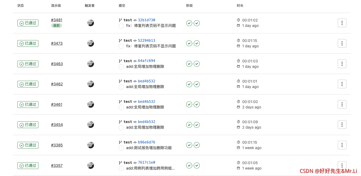The height and width of the screenshot is (176, 361).
Task: Click trigger user avatar in pipeline #3462 row
Action: click(91, 84)
